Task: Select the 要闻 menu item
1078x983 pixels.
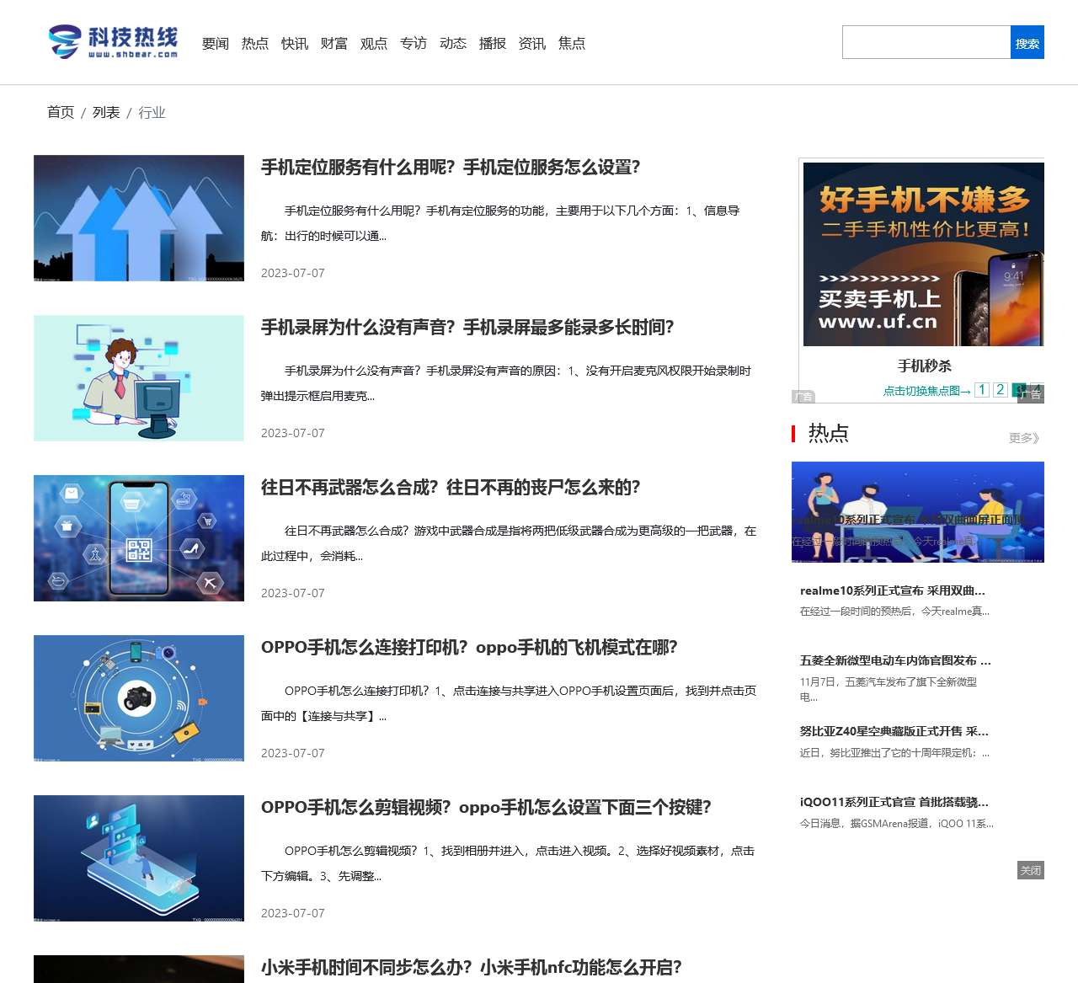Action: click(216, 43)
